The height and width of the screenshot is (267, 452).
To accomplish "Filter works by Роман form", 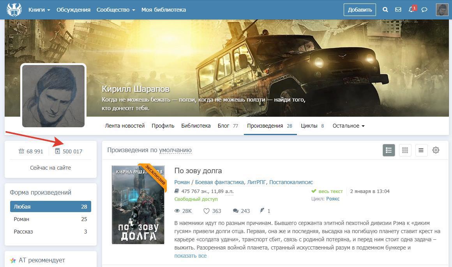I will [51, 219].
